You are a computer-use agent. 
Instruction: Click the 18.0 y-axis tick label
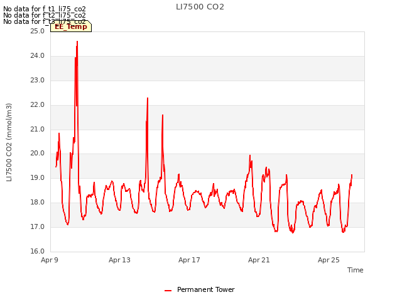[38, 203]
